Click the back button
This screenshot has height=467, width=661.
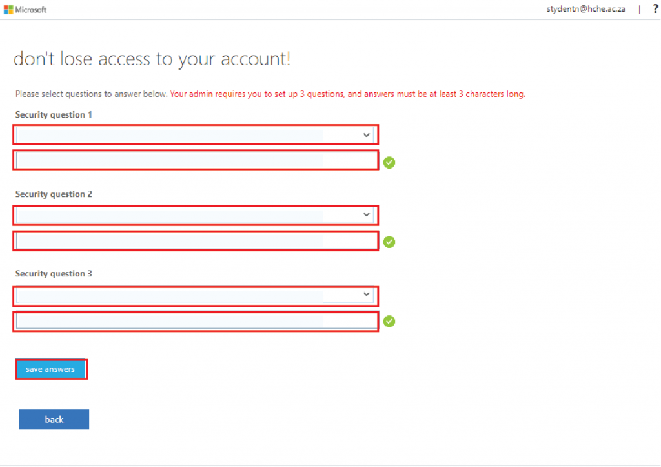pos(54,419)
